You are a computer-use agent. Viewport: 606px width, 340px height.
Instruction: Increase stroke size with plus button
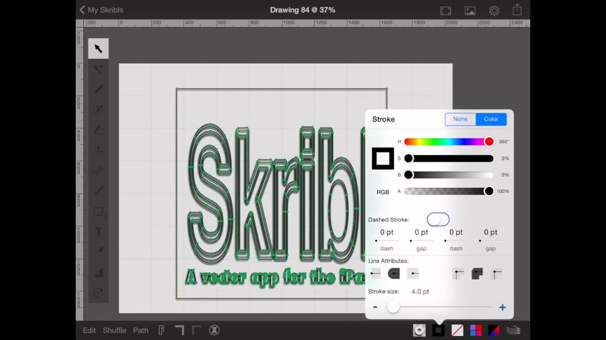coord(502,307)
